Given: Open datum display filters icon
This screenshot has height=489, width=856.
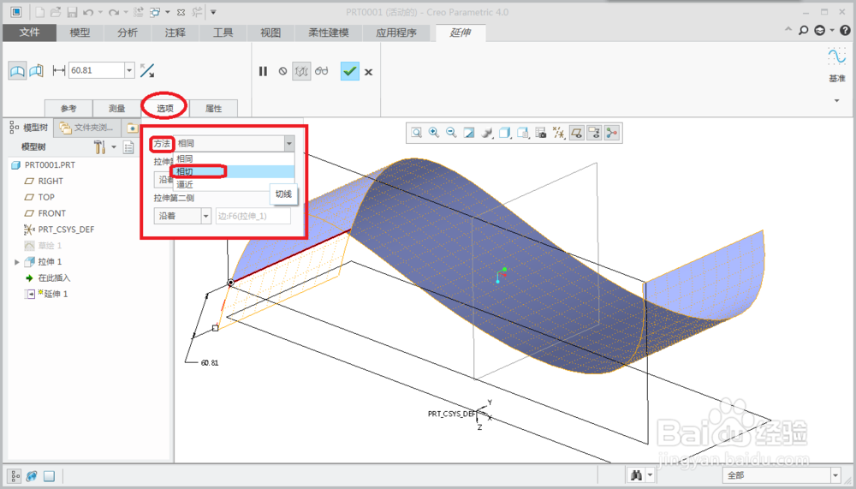Looking at the screenshot, I should pos(558,133).
